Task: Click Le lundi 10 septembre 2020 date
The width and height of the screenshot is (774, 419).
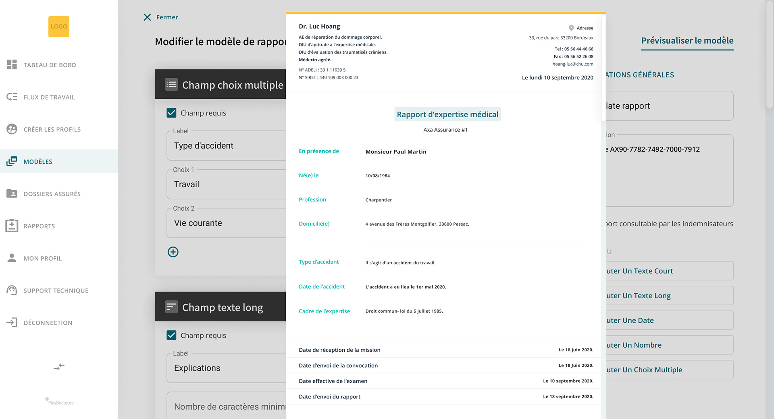Action: pos(558,78)
